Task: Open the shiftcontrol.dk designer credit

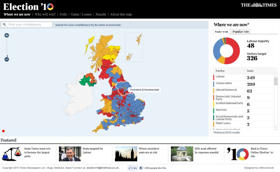Action: (x=266, y=168)
